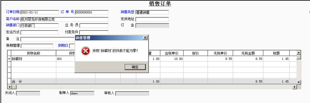Screen dimensions: 310x103
Task: Click the 销售类型 field showing 普通销售
Action: (x=152, y=12)
